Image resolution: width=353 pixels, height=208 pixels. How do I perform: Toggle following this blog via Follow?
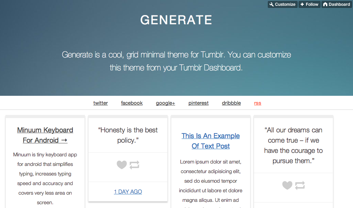[309, 4]
